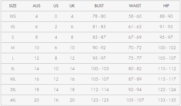The width and height of the screenshot is (181, 106).
Task: Select waist measurement 70 - 72
Action: pyautogui.click(x=135, y=48)
